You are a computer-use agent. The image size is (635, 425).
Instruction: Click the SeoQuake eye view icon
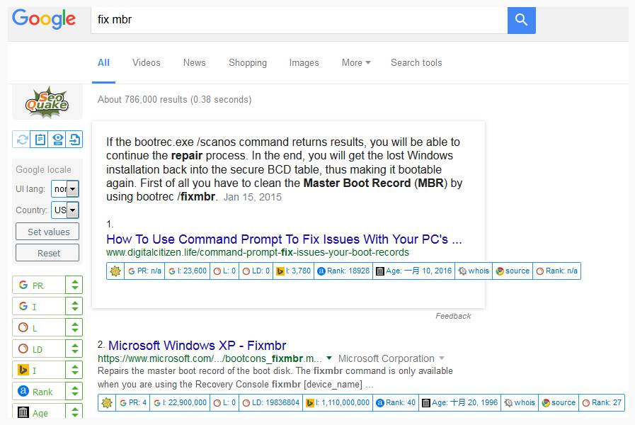57,140
